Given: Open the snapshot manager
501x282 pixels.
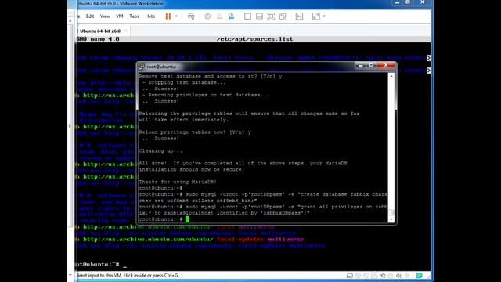Looking at the screenshot, I should (231, 16).
